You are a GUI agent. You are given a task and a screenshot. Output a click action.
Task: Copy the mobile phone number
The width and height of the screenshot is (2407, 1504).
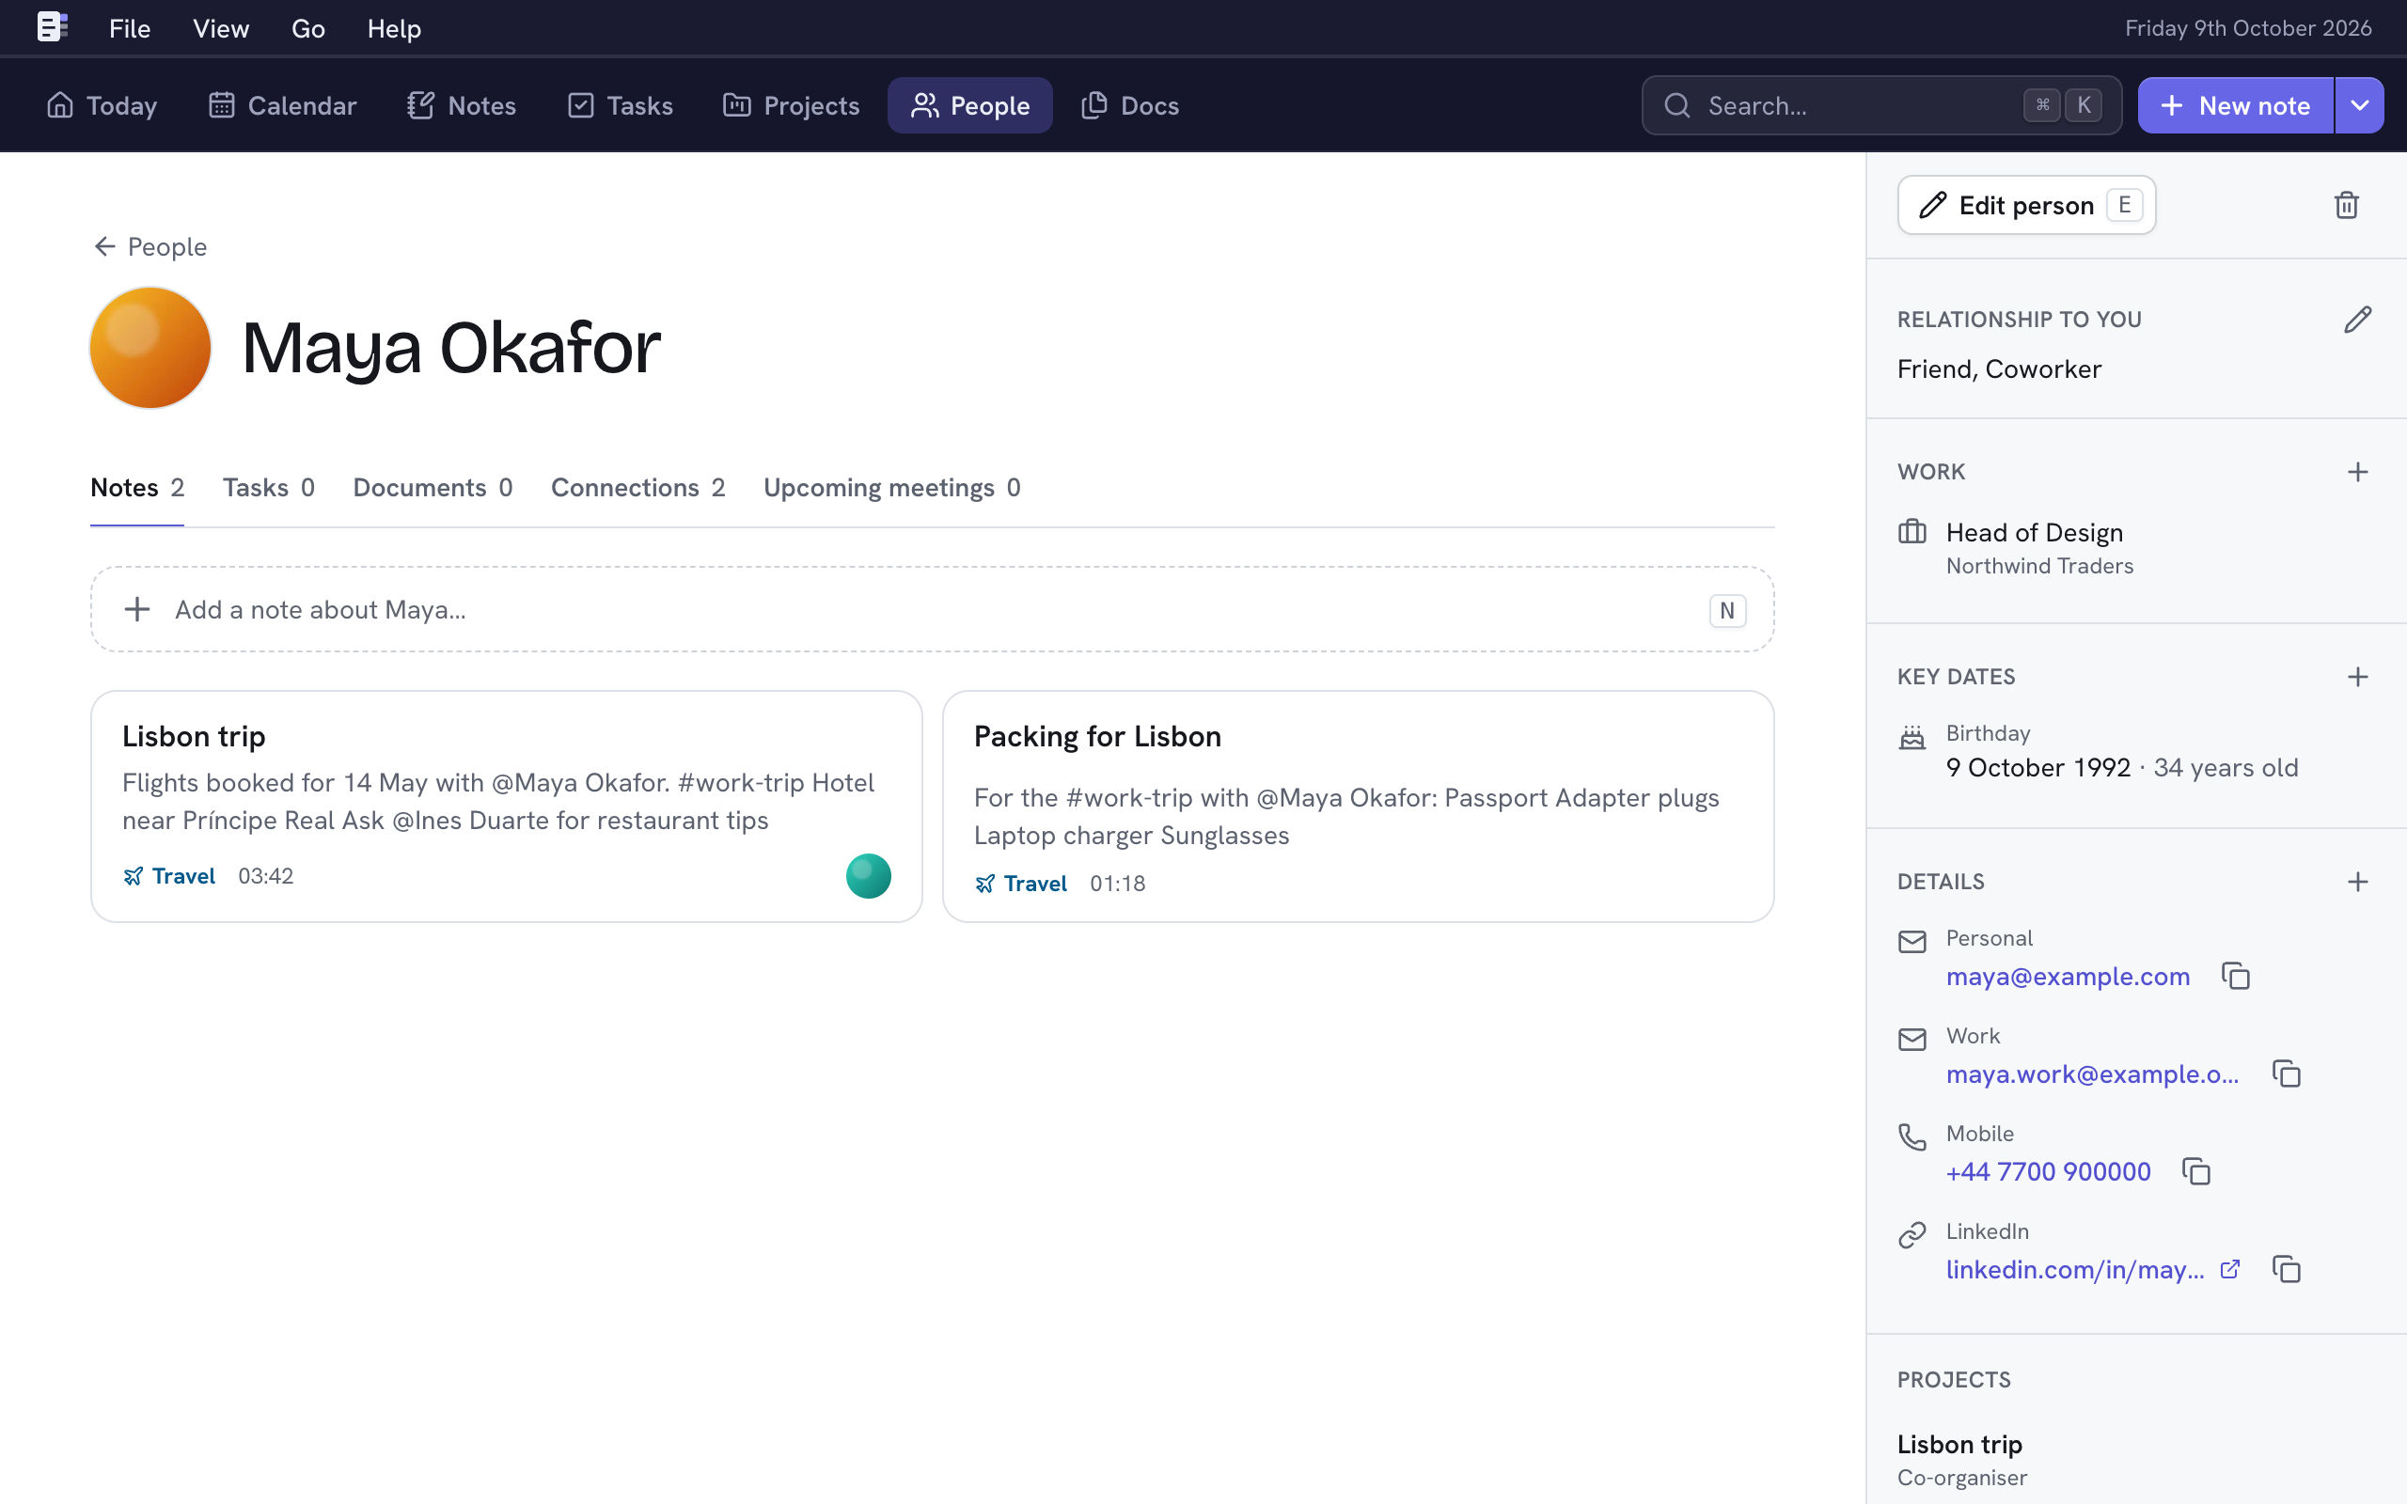point(2196,1171)
